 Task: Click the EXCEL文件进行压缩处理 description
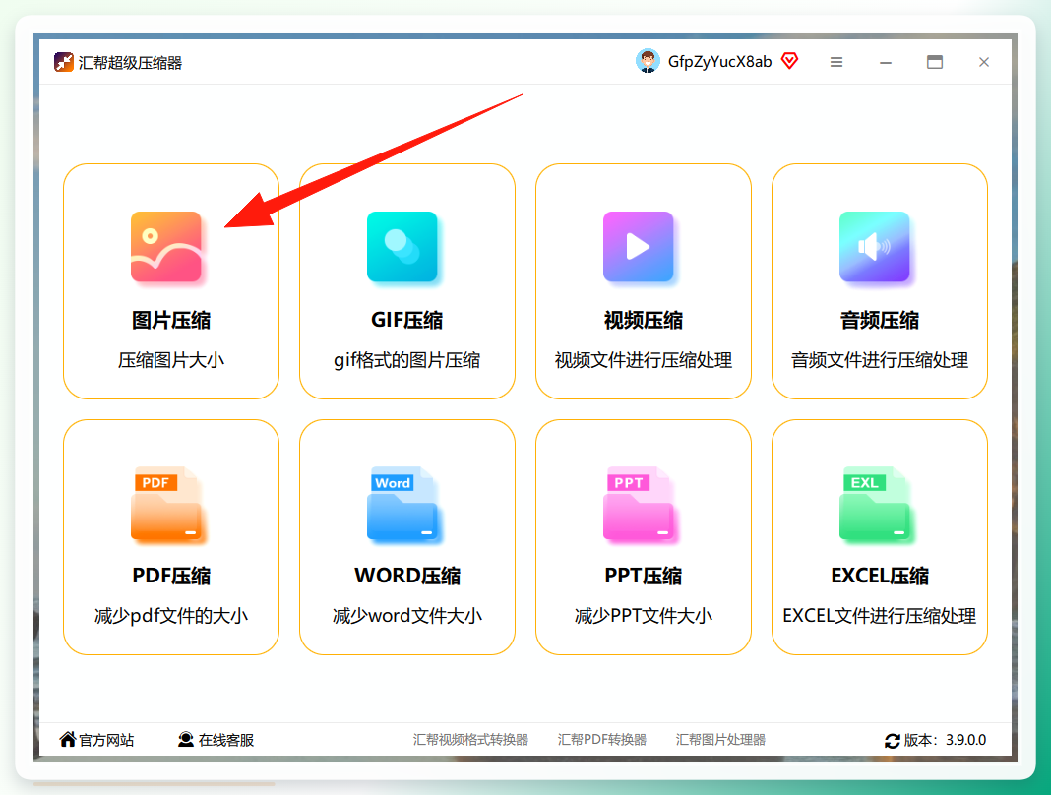point(880,616)
